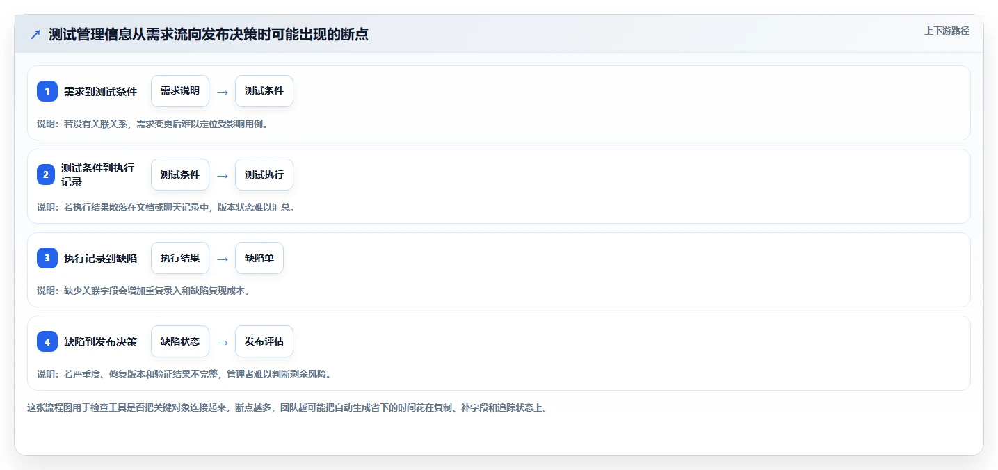998x470 pixels.
Task: Click the arrow between 执行结果 and 缺陷单
Action: (x=223, y=259)
